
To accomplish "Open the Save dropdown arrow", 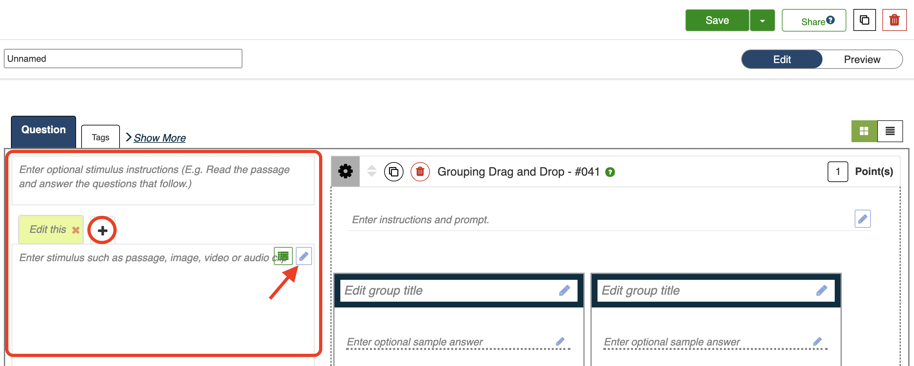I will click(x=762, y=21).
